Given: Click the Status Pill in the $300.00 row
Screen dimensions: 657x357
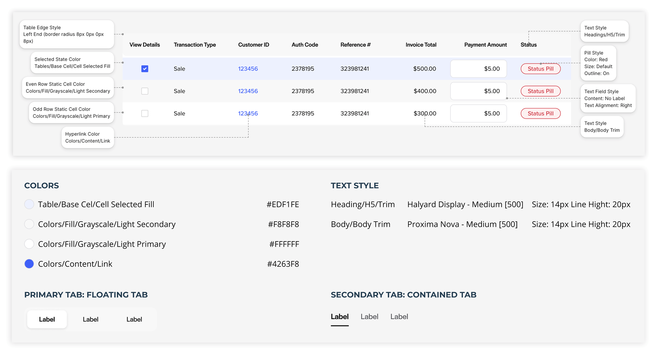Looking at the screenshot, I should click(540, 113).
